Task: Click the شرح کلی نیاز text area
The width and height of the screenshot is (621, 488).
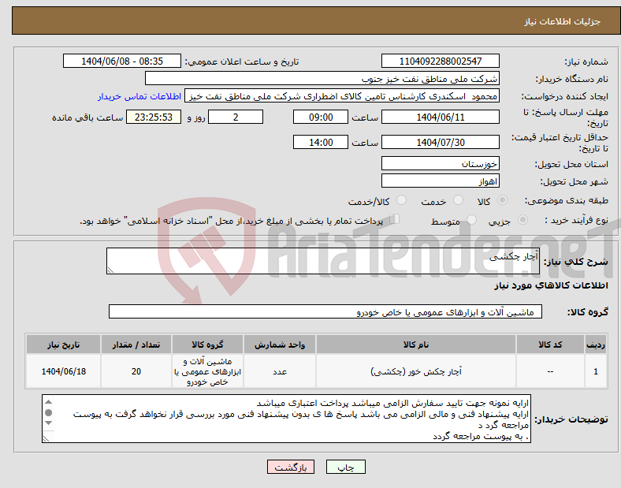Action: tap(323, 261)
